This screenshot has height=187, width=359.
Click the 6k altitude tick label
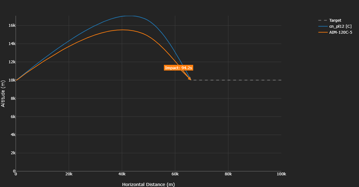pos(13,117)
